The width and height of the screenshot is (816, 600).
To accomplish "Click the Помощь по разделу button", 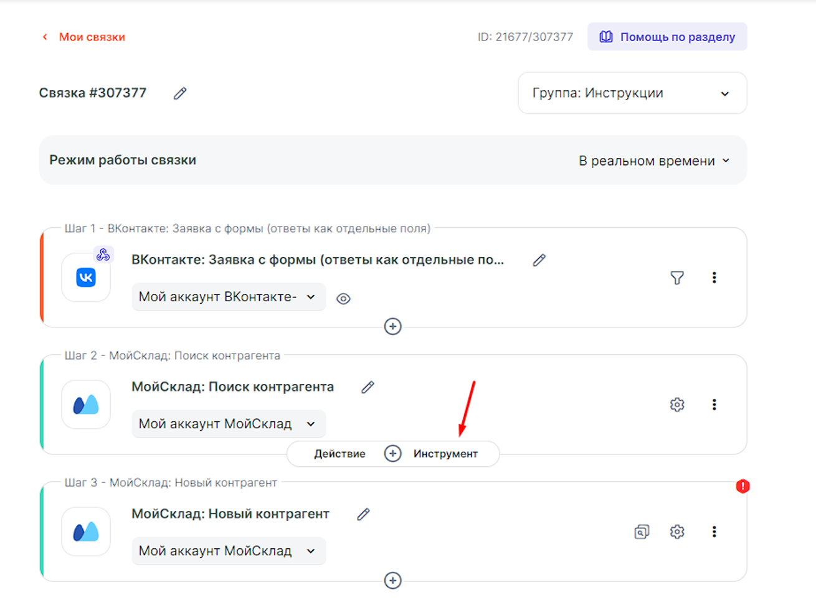I will coord(667,37).
